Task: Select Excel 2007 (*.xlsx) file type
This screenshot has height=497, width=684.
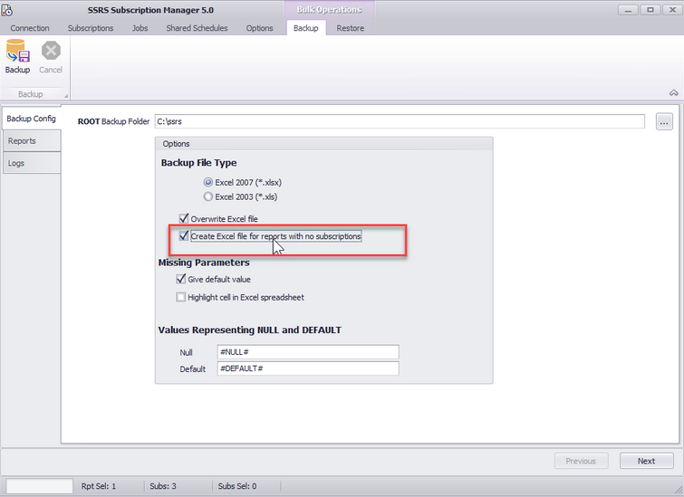Action: (x=208, y=182)
